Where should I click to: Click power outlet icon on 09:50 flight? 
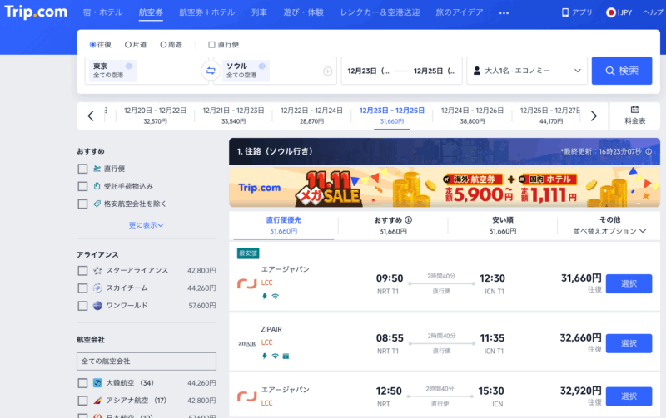pos(264,297)
